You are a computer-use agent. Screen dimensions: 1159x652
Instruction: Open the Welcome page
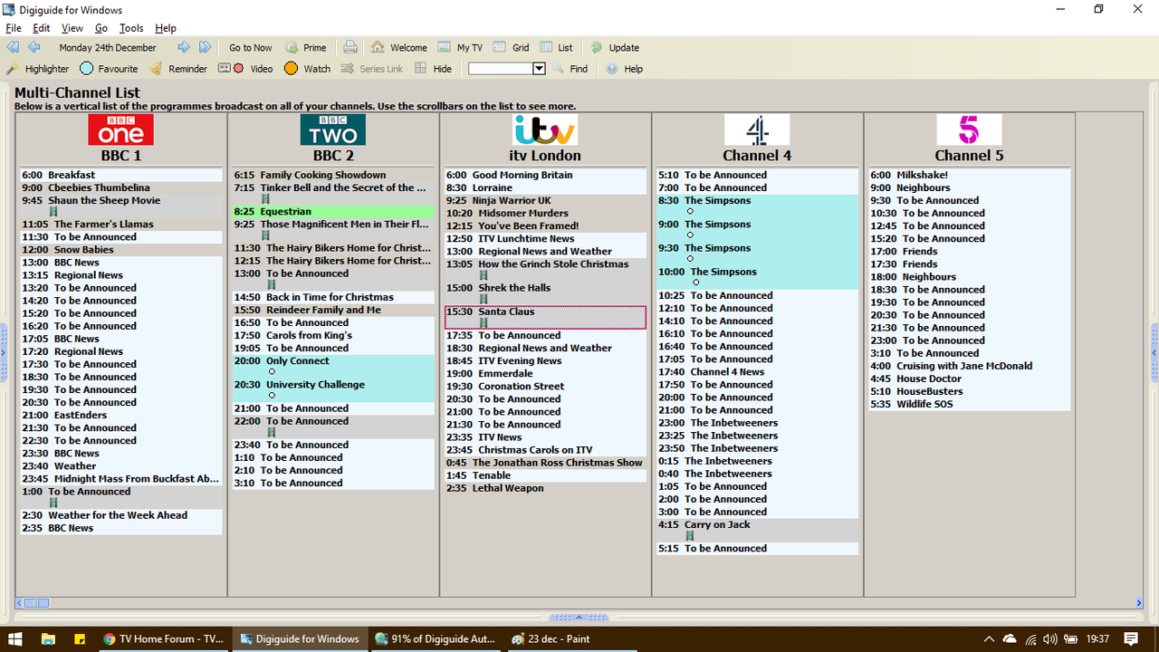398,48
